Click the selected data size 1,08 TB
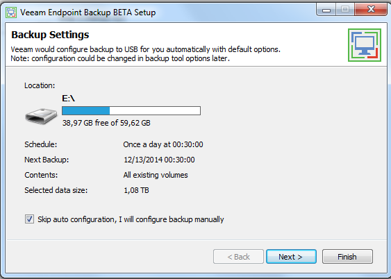 tap(136, 190)
